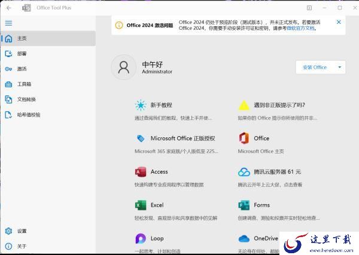Click the blue tag icon
The image size is (359, 255).
[x=141, y=138]
